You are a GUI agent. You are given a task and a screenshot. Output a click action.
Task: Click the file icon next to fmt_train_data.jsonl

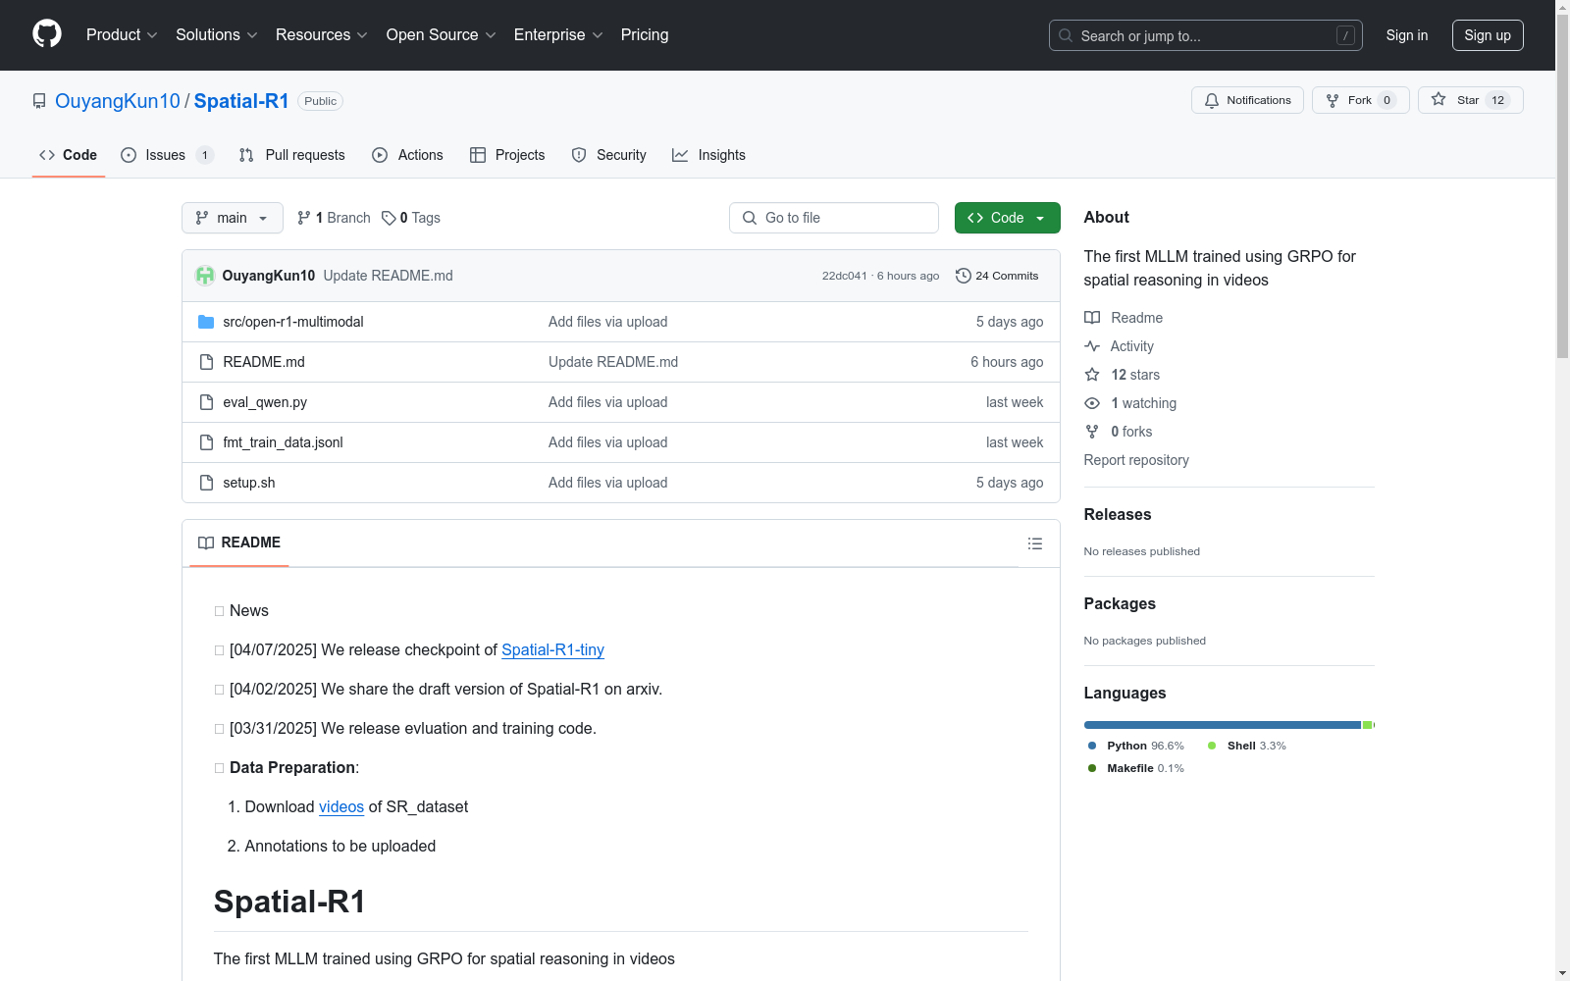pyautogui.click(x=206, y=442)
